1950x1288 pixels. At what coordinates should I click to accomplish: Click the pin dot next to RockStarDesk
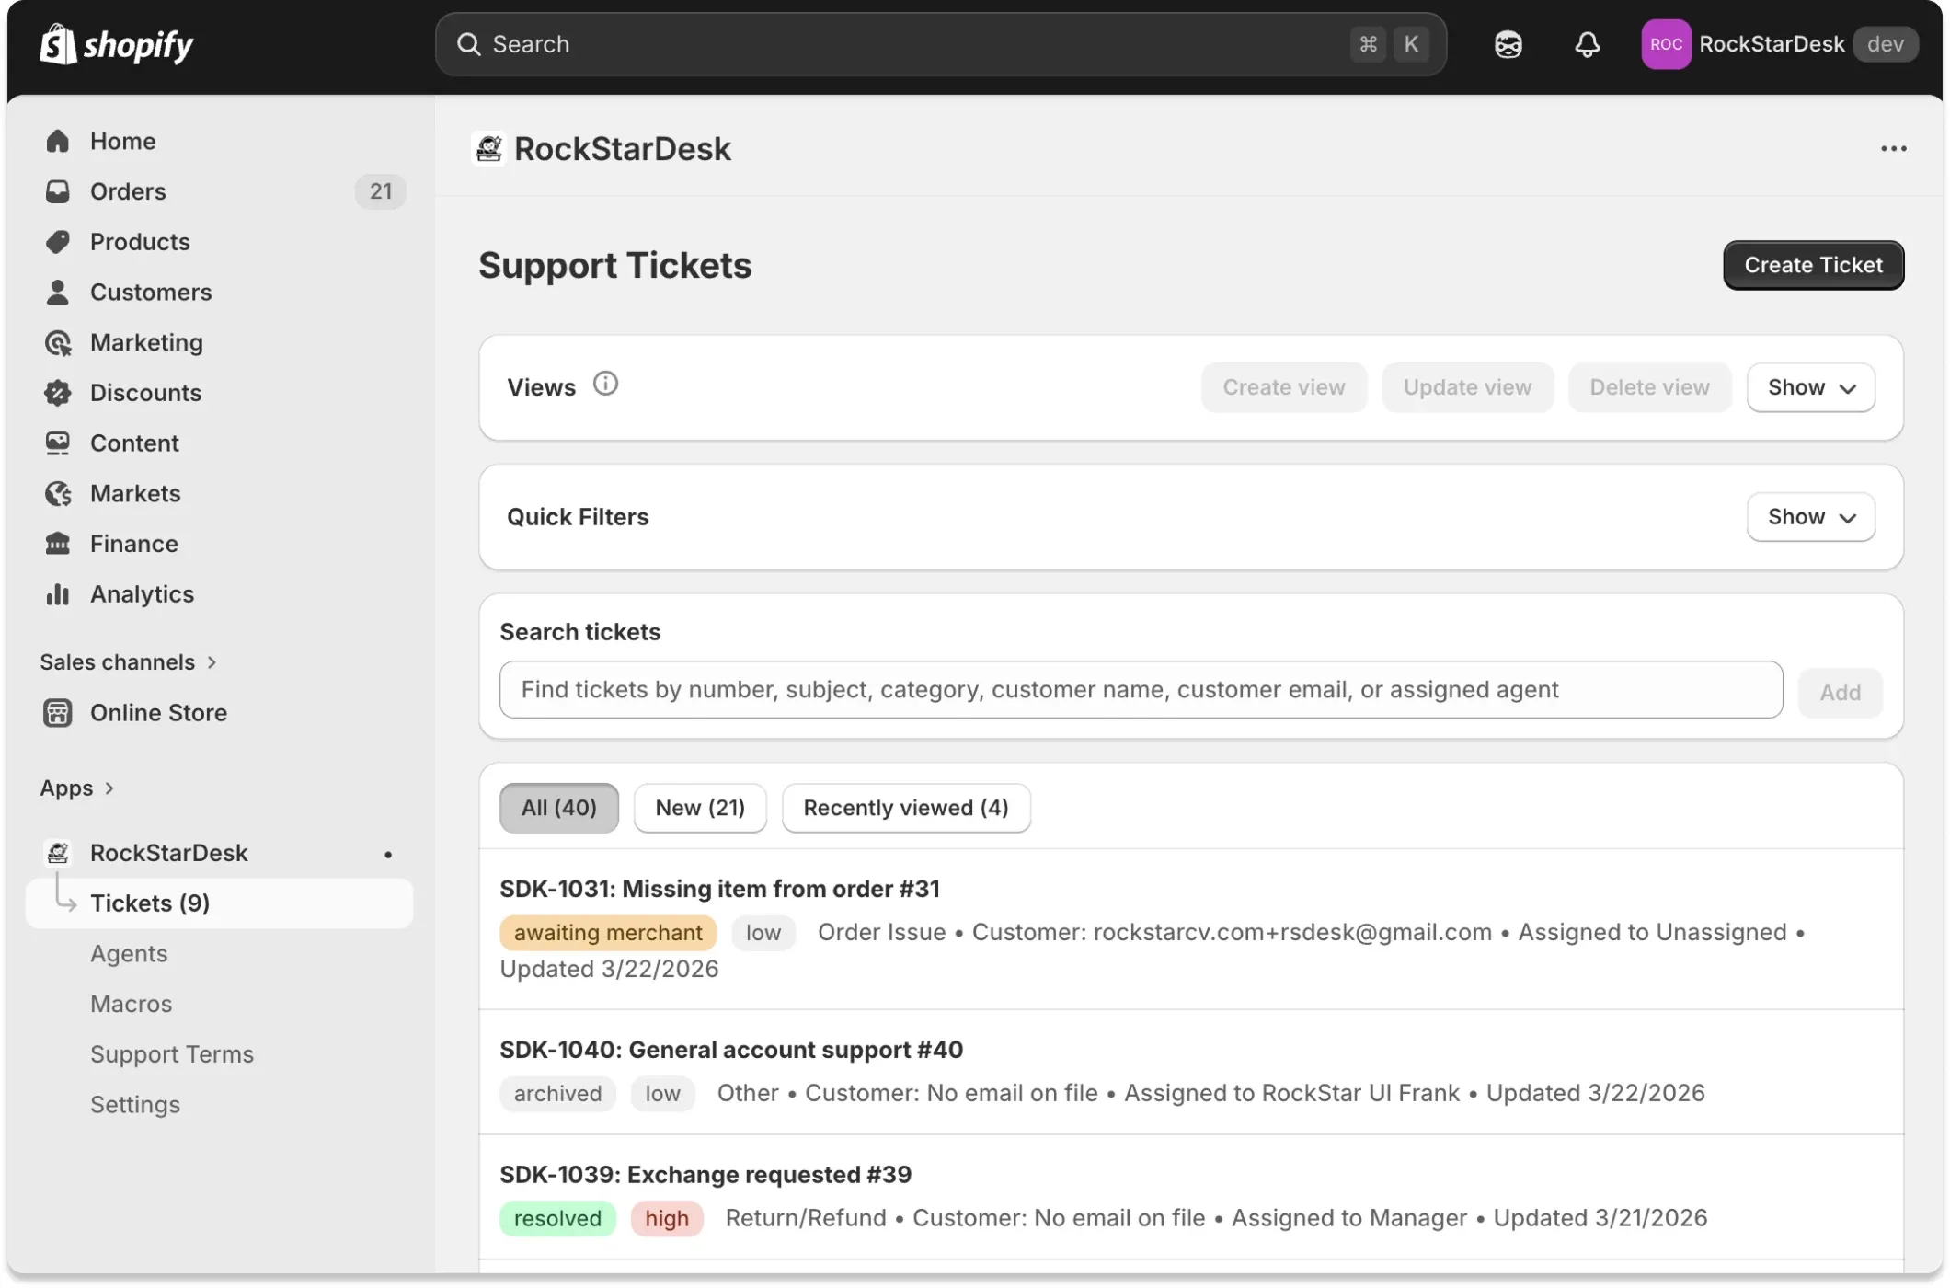388,855
